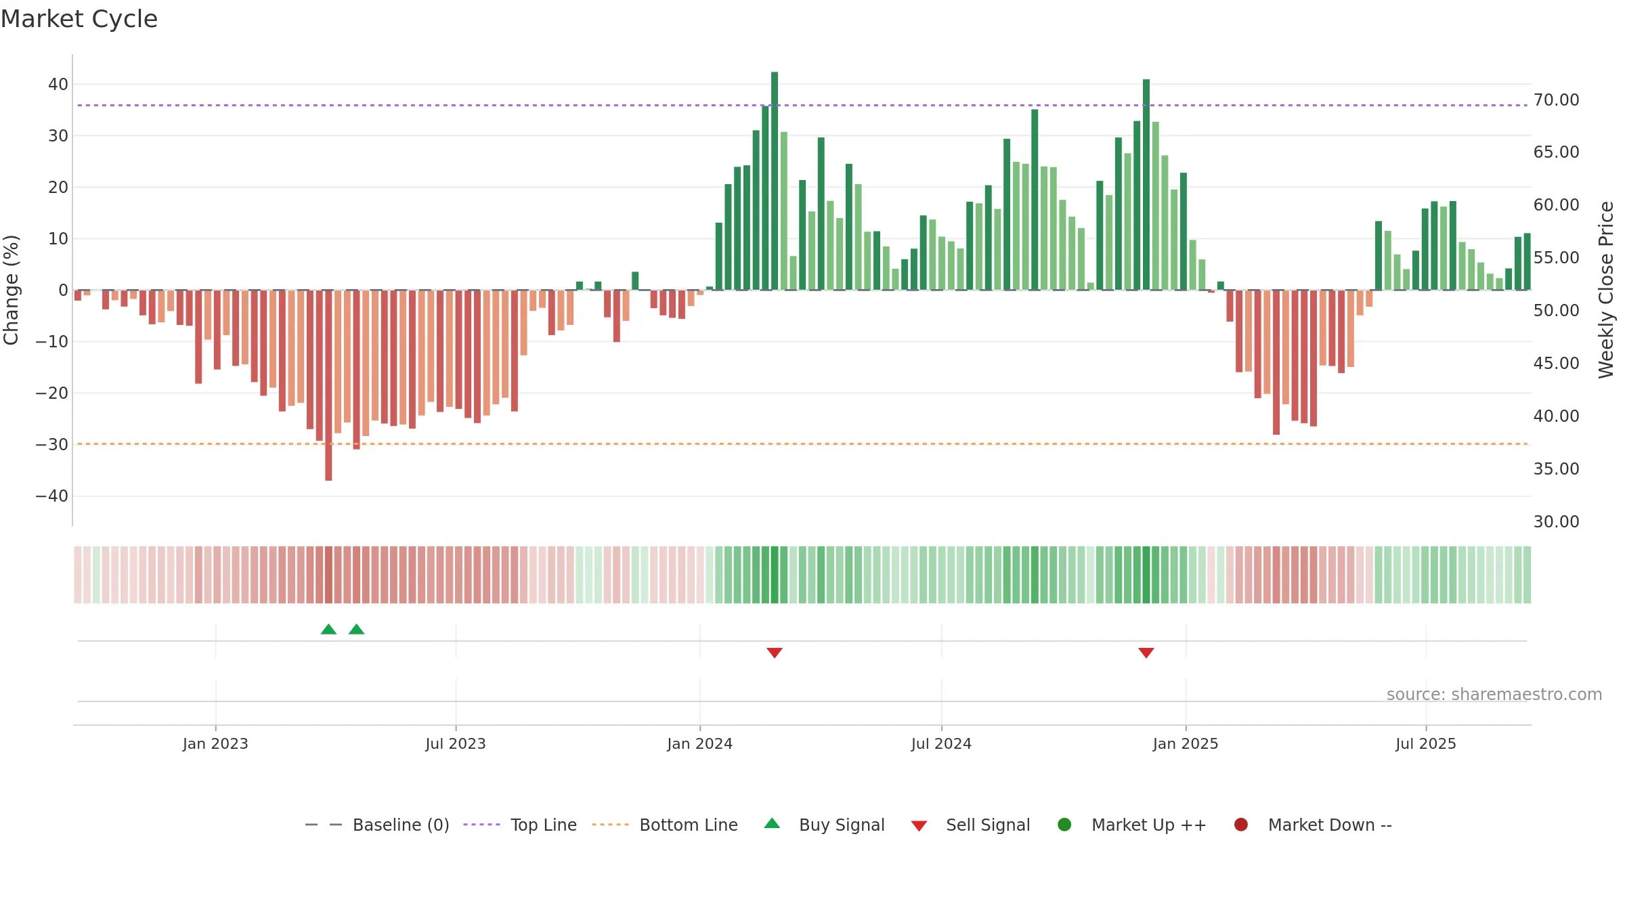Image resolution: width=1625 pixels, height=914 pixels.
Task: Toggle Baseline (0) legend entry
Action: pyautogui.click(x=377, y=825)
